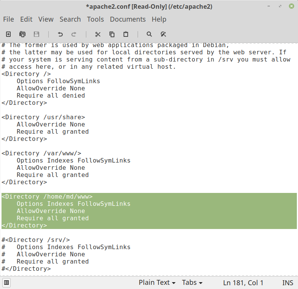Image resolution: width=298 pixels, height=289 pixels.
Task: Open the File menu
Action: [8, 19]
